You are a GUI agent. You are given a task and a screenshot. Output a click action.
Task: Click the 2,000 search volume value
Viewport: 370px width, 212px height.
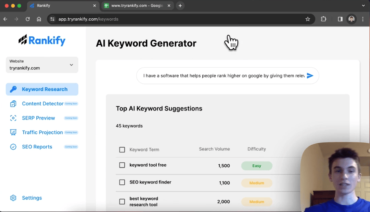(224, 202)
